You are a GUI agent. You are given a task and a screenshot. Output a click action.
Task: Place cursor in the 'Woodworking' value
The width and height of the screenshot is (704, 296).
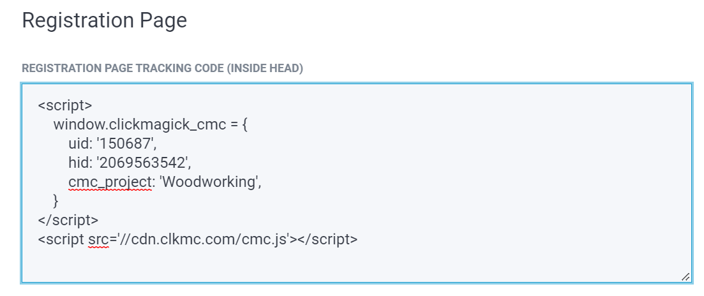pos(209,182)
